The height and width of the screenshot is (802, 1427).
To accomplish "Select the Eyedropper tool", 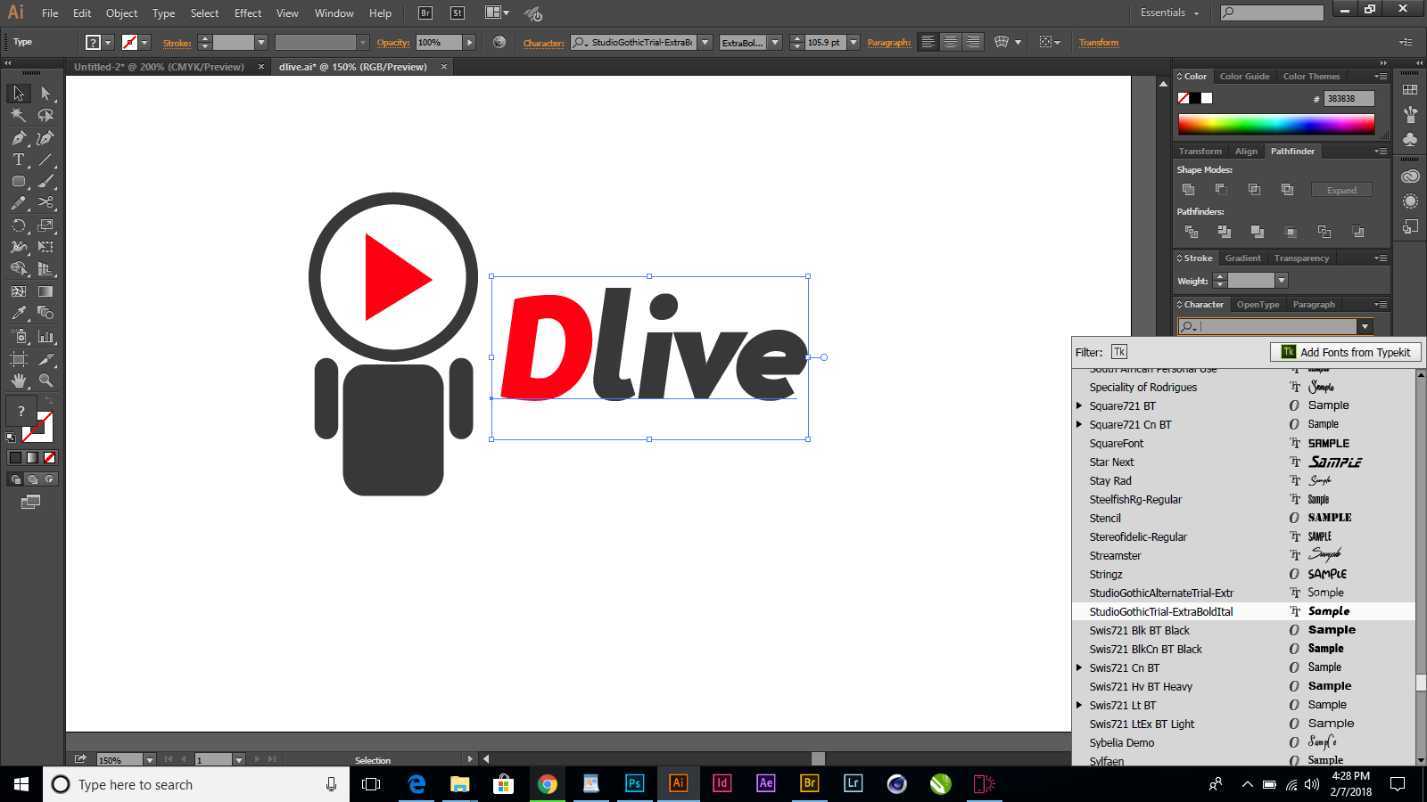I will (16, 313).
